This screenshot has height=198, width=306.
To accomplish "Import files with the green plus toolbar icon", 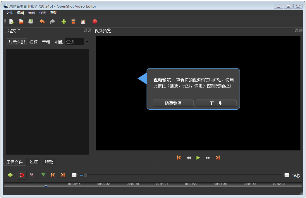I will click(64, 22).
